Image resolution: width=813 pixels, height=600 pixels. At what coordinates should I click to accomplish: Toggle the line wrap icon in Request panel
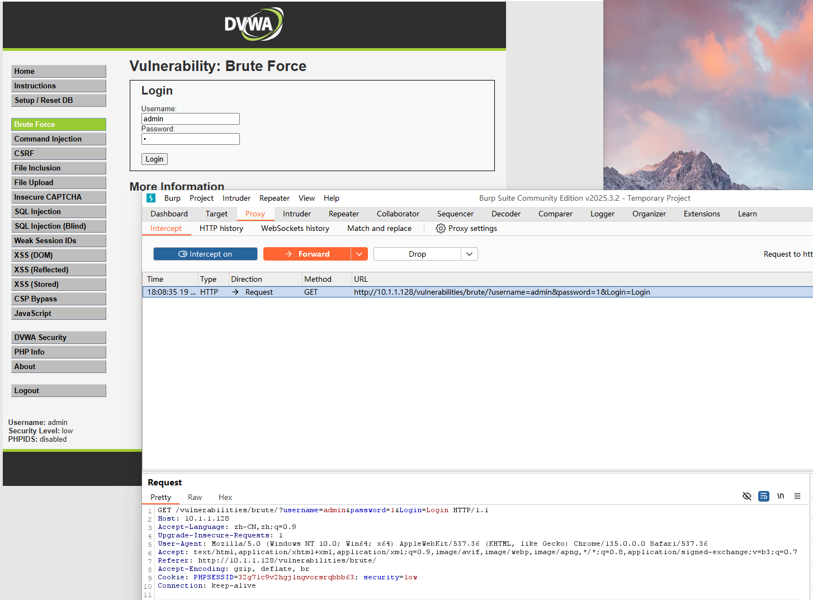tap(764, 496)
